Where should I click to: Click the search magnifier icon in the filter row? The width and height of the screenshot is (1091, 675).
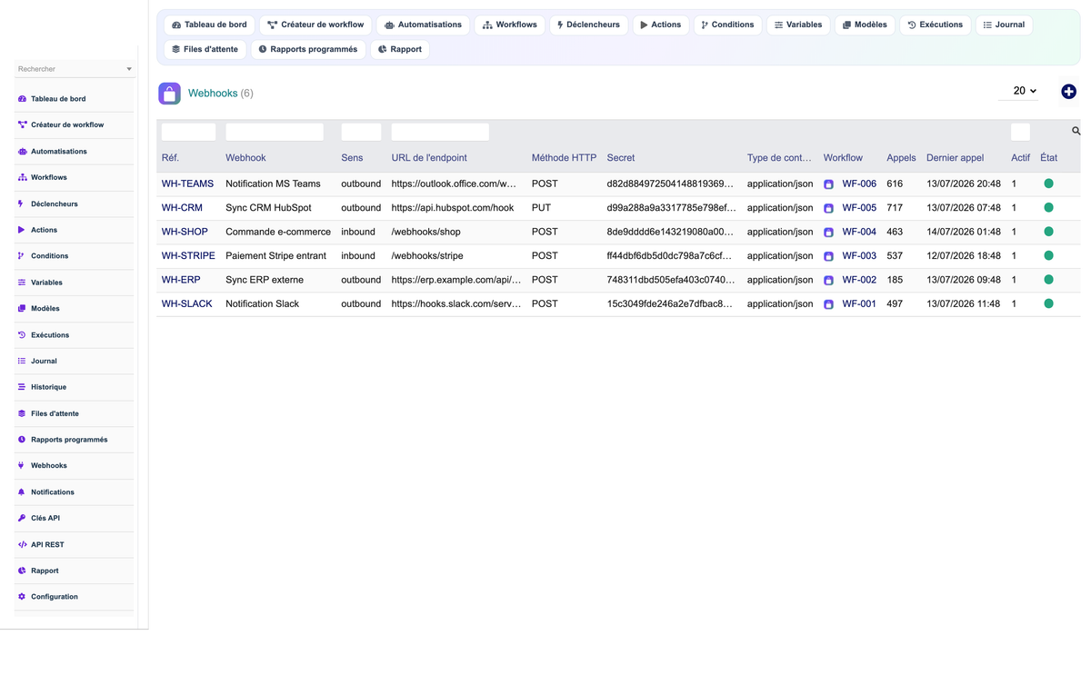tap(1076, 131)
